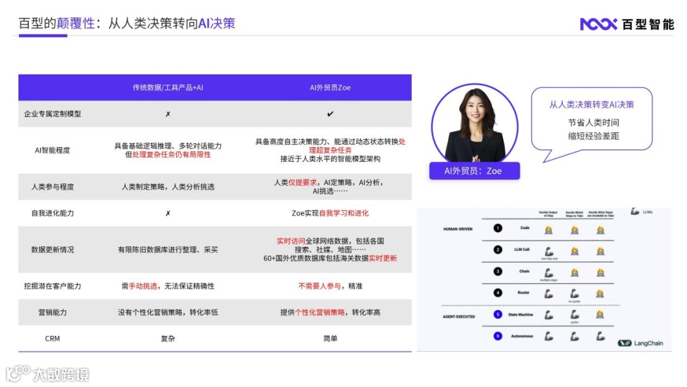Click the 'Router' label in diagram

(x=524, y=292)
